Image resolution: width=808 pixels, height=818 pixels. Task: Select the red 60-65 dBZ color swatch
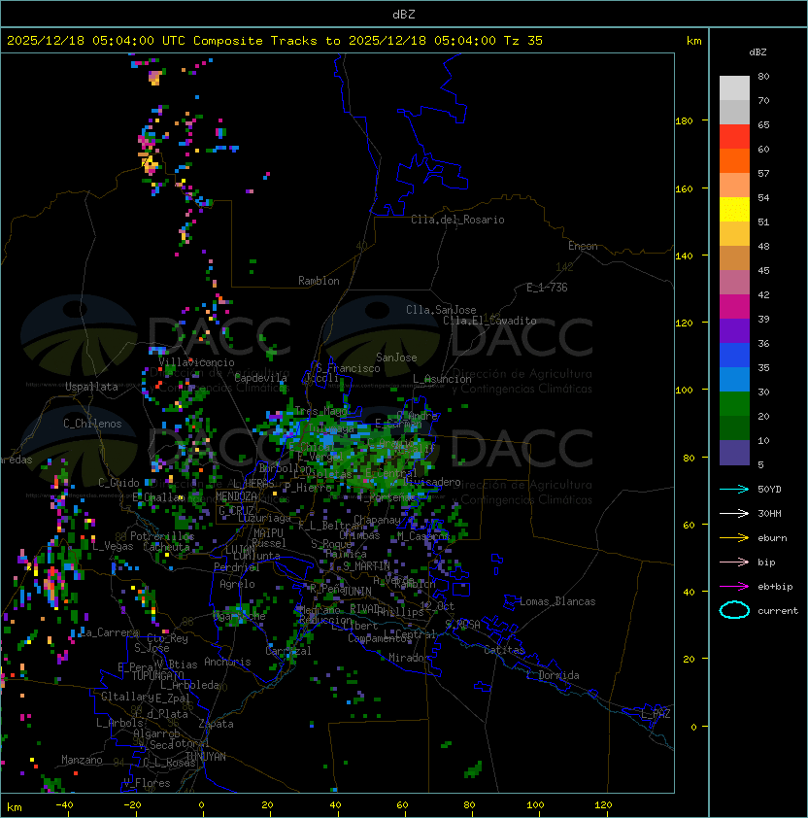pos(734,136)
